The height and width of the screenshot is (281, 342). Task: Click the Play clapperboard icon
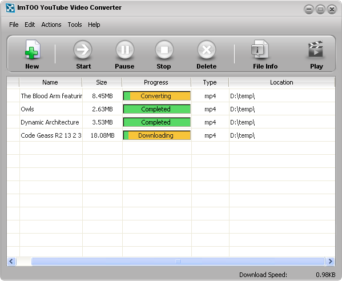point(315,49)
